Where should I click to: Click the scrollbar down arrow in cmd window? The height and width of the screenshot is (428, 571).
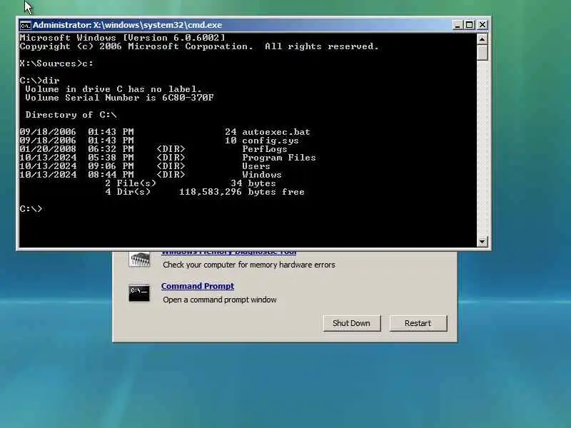(482, 241)
